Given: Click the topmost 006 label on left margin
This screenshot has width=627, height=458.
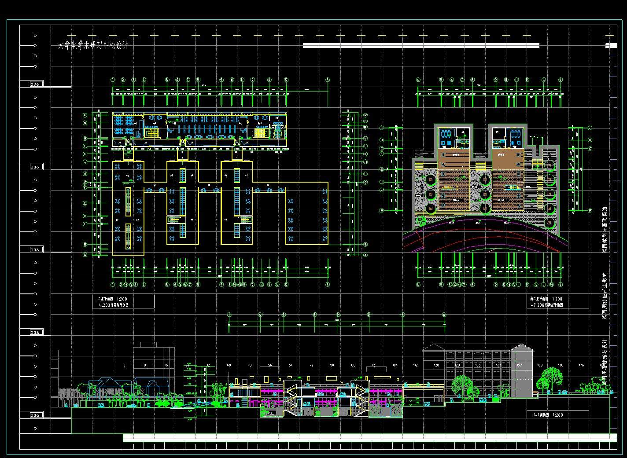Looking at the screenshot, I should (35, 84).
